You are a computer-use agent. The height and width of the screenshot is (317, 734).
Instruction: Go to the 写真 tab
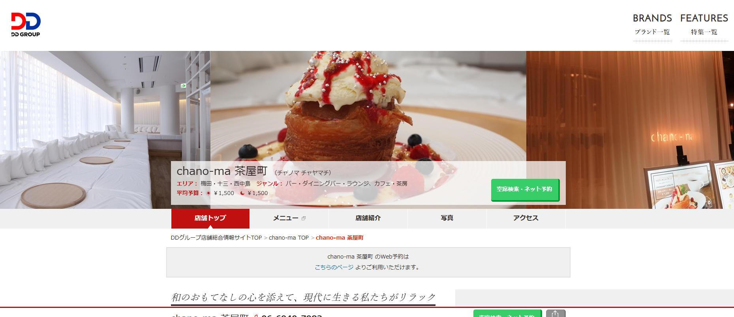(x=447, y=218)
